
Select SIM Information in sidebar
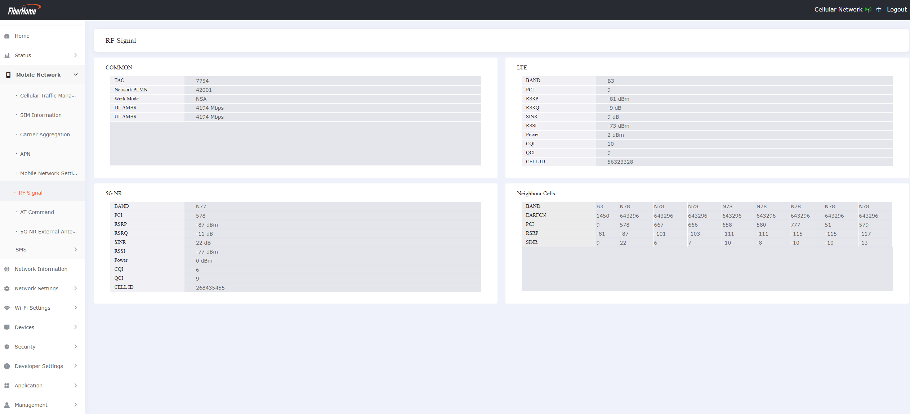pos(41,115)
